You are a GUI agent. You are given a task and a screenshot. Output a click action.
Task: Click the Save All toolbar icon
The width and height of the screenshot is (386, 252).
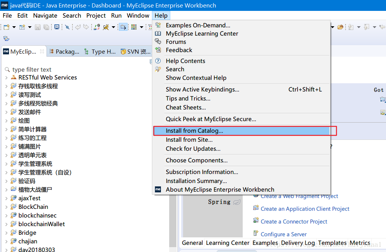click(46, 27)
